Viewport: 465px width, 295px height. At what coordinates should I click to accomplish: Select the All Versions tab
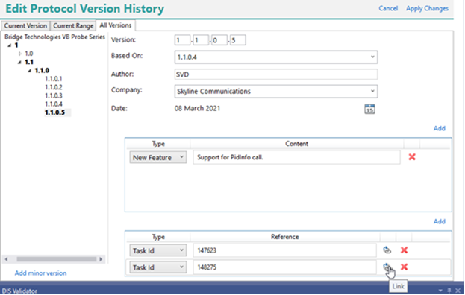[x=116, y=25]
